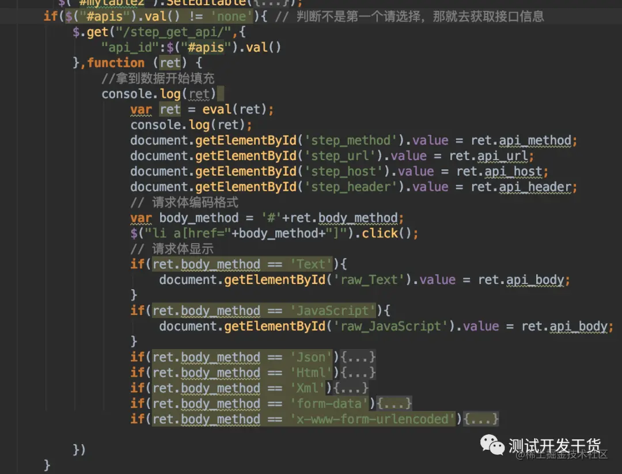The width and height of the screenshot is (622, 474).
Task: Click the comment '// 请求体编码格式'
Action: click(x=184, y=202)
